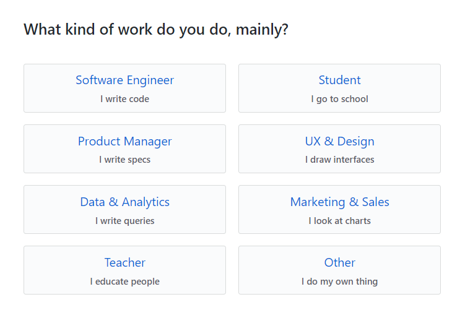Click the "I educate people" description
Image resolution: width=465 pixels, height=323 pixels.
tap(124, 282)
